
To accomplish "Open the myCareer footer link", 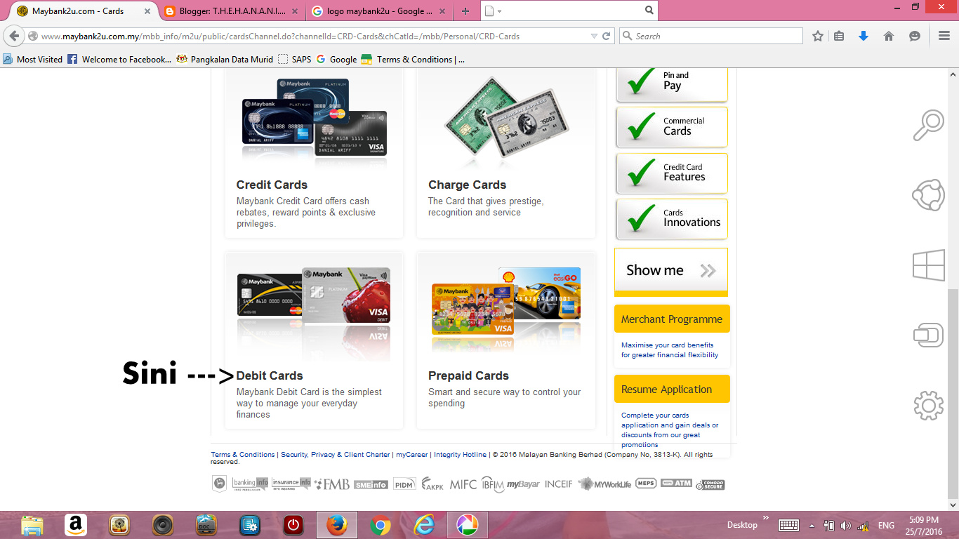I will [411, 455].
